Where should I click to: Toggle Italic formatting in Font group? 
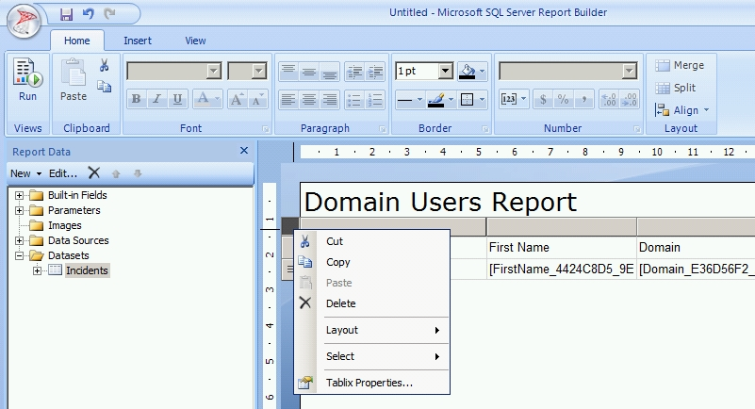(x=156, y=99)
